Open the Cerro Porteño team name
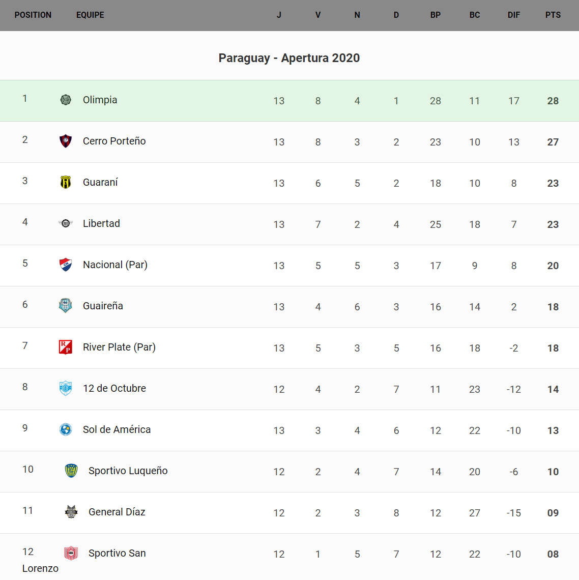This screenshot has width=579, height=580. [x=114, y=141]
